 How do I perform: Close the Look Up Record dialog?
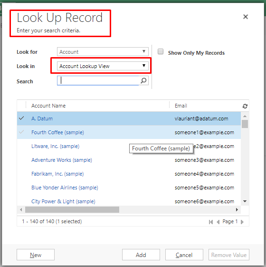[x=246, y=17]
